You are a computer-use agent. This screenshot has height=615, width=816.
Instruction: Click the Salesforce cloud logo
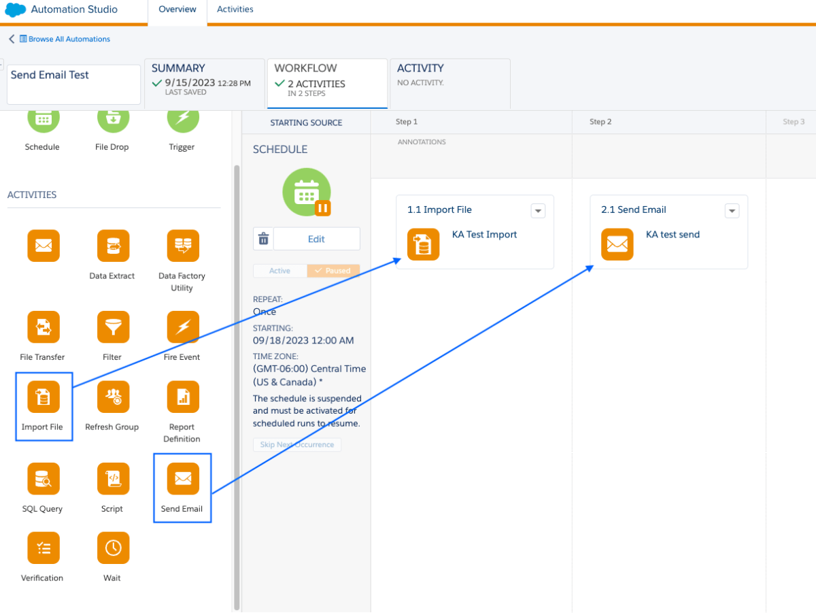(x=16, y=10)
